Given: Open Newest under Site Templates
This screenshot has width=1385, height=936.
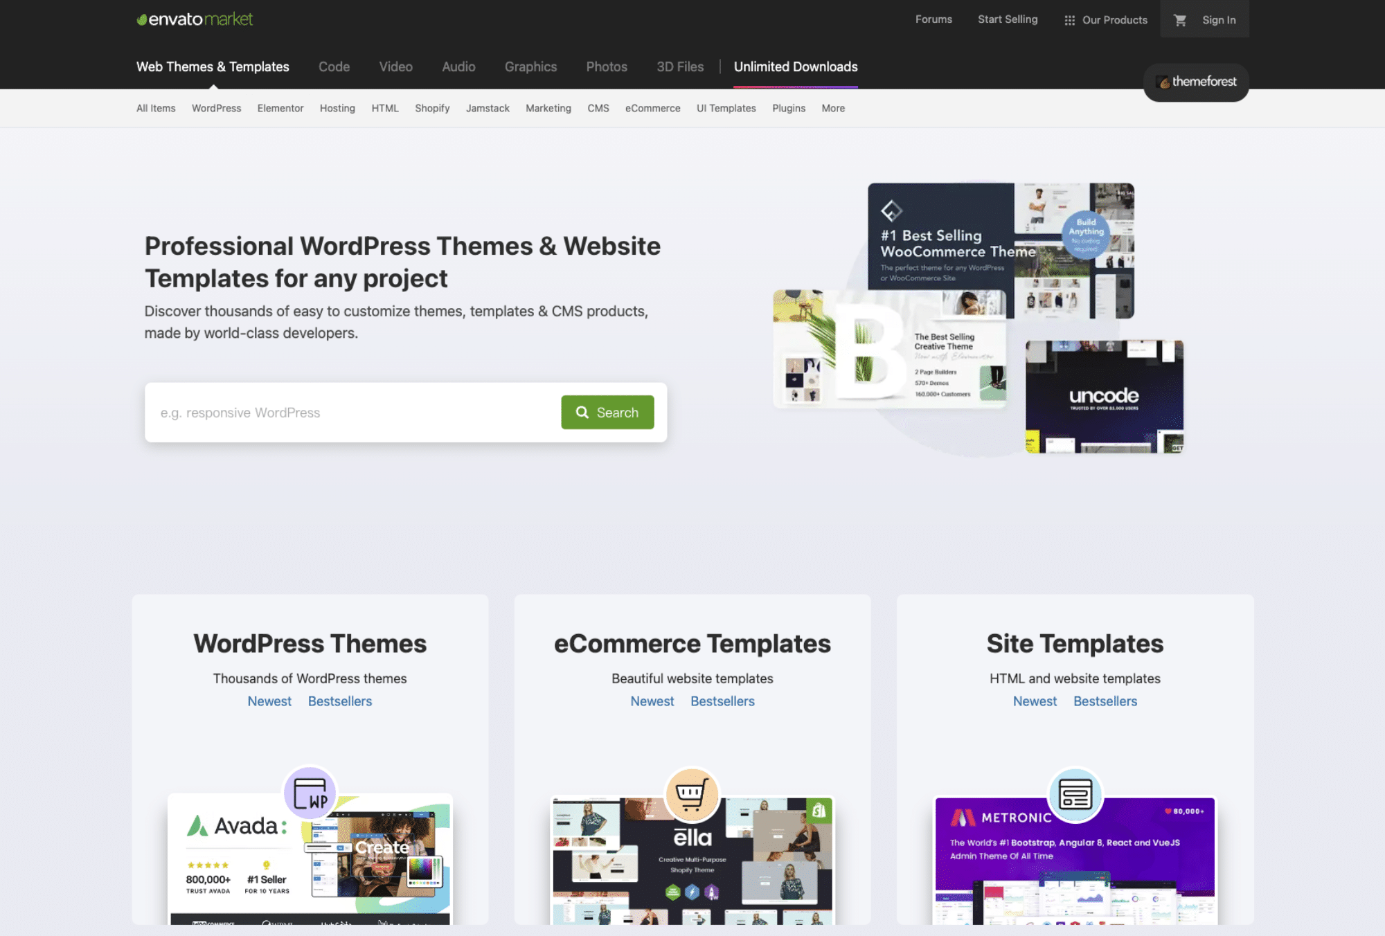Looking at the screenshot, I should [1035, 701].
